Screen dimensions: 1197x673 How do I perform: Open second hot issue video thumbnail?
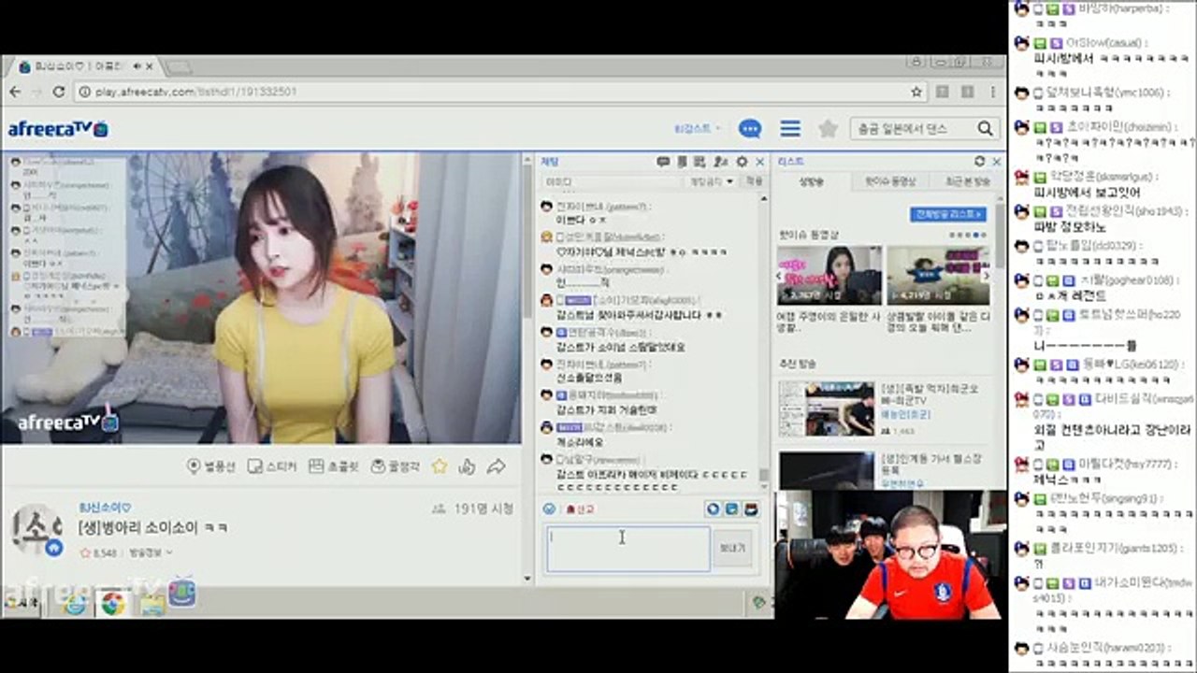[x=938, y=275]
